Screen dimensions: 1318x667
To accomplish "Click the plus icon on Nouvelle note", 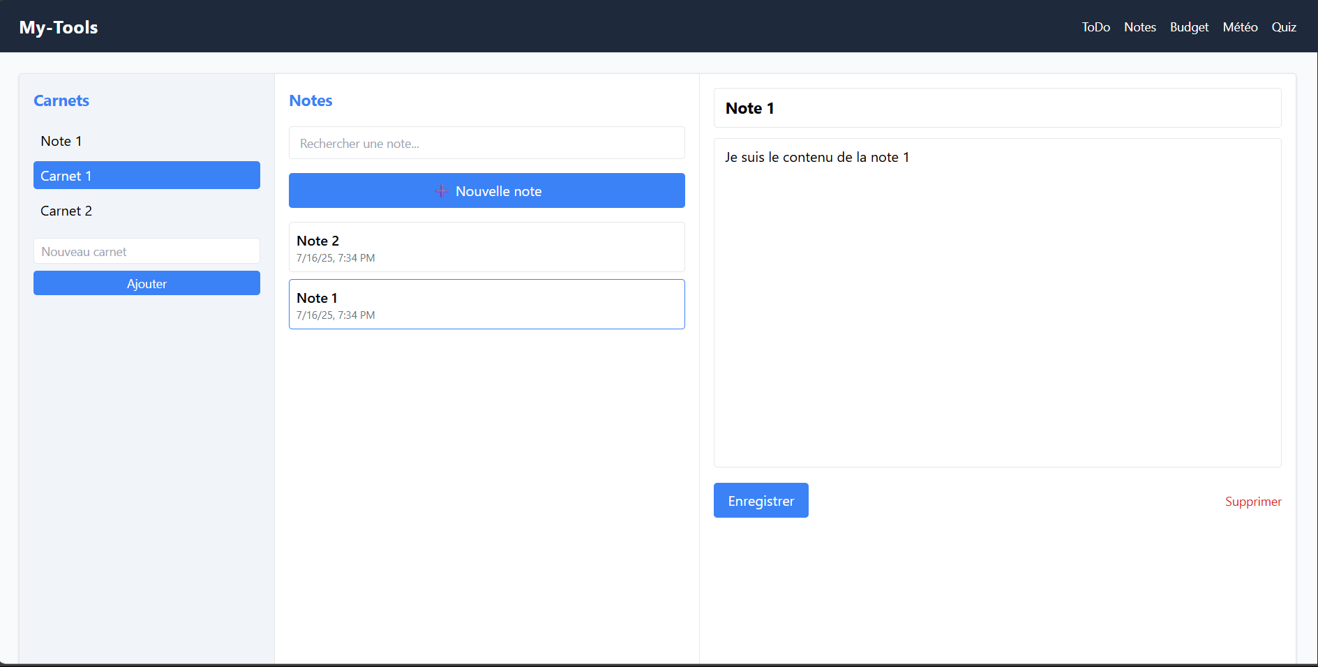I will point(441,191).
